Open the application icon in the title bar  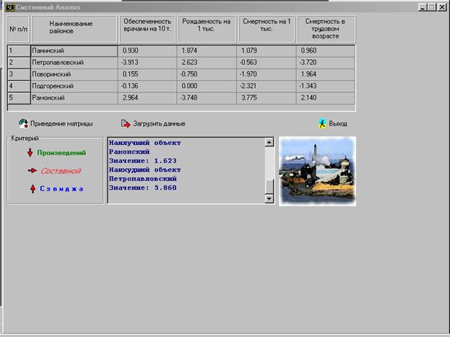(9, 6)
